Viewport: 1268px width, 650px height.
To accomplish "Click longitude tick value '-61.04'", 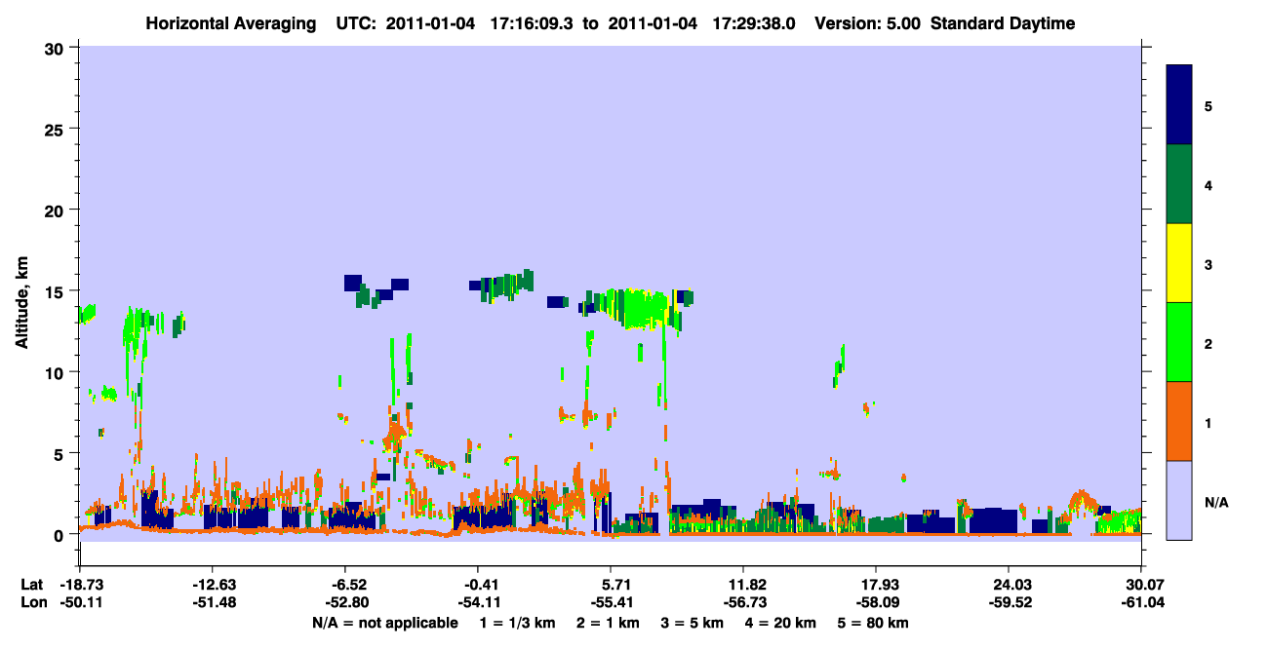I will coord(1141,602).
